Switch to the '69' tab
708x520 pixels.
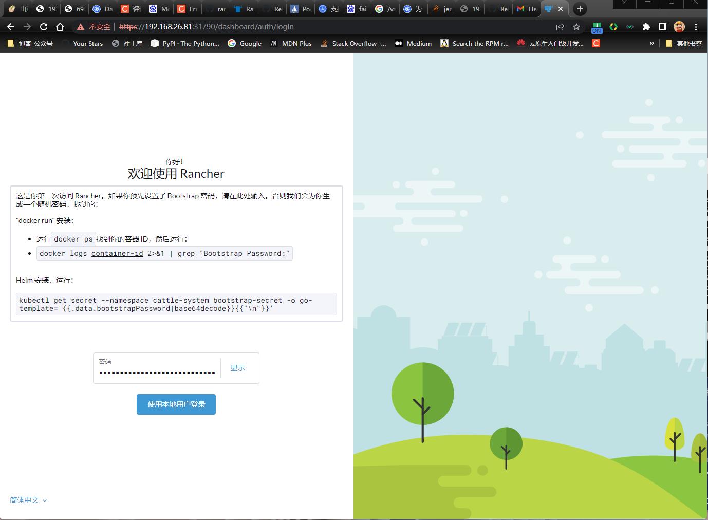coord(74,9)
